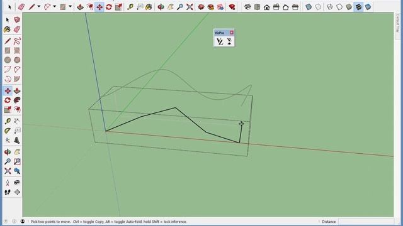Screen dimensions: 403x226
Task: Enable Shaded face style
Action: (x=349, y=7)
